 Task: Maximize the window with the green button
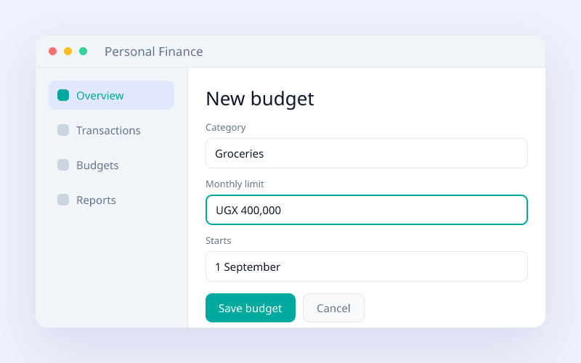tap(84, 52)
